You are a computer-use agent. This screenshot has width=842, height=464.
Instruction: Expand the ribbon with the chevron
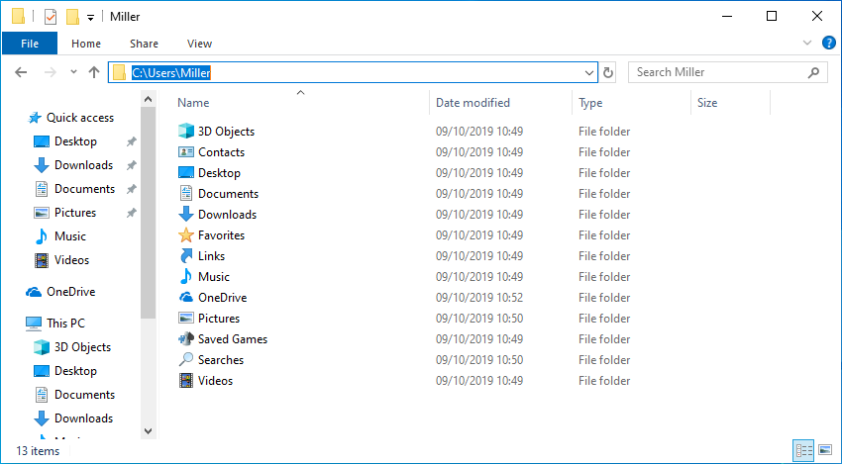click(x=807, y=43)
